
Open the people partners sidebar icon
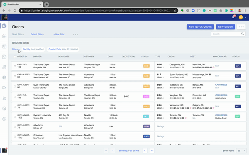(x=4, y=67)
